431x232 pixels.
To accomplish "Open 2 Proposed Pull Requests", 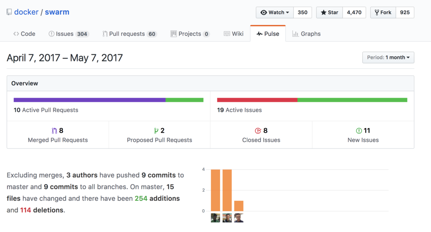I will click(160, 135).
